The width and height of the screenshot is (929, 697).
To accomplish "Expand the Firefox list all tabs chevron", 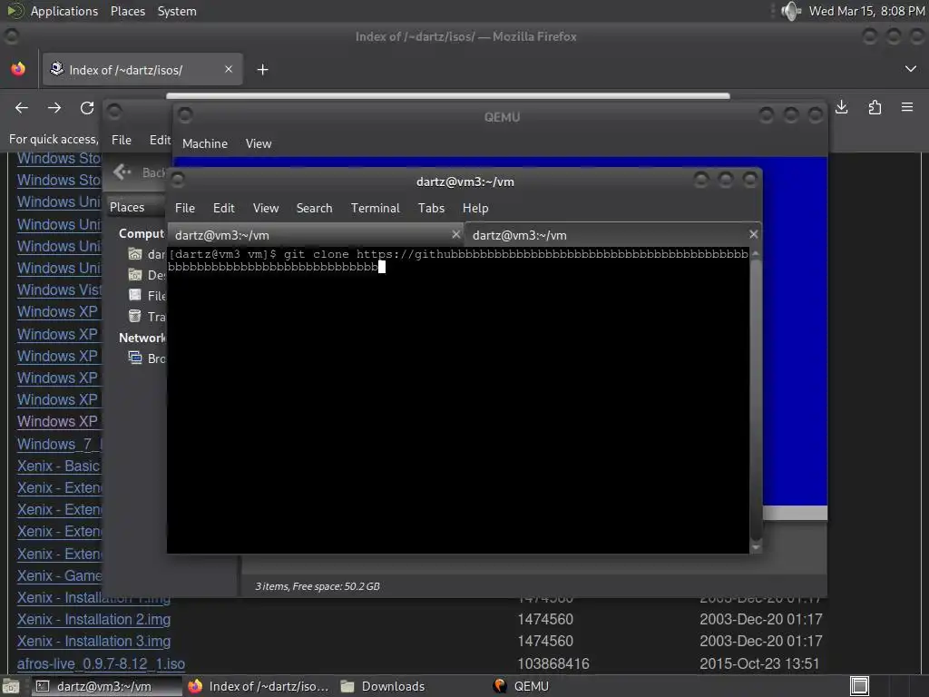I will pos(911,69).
